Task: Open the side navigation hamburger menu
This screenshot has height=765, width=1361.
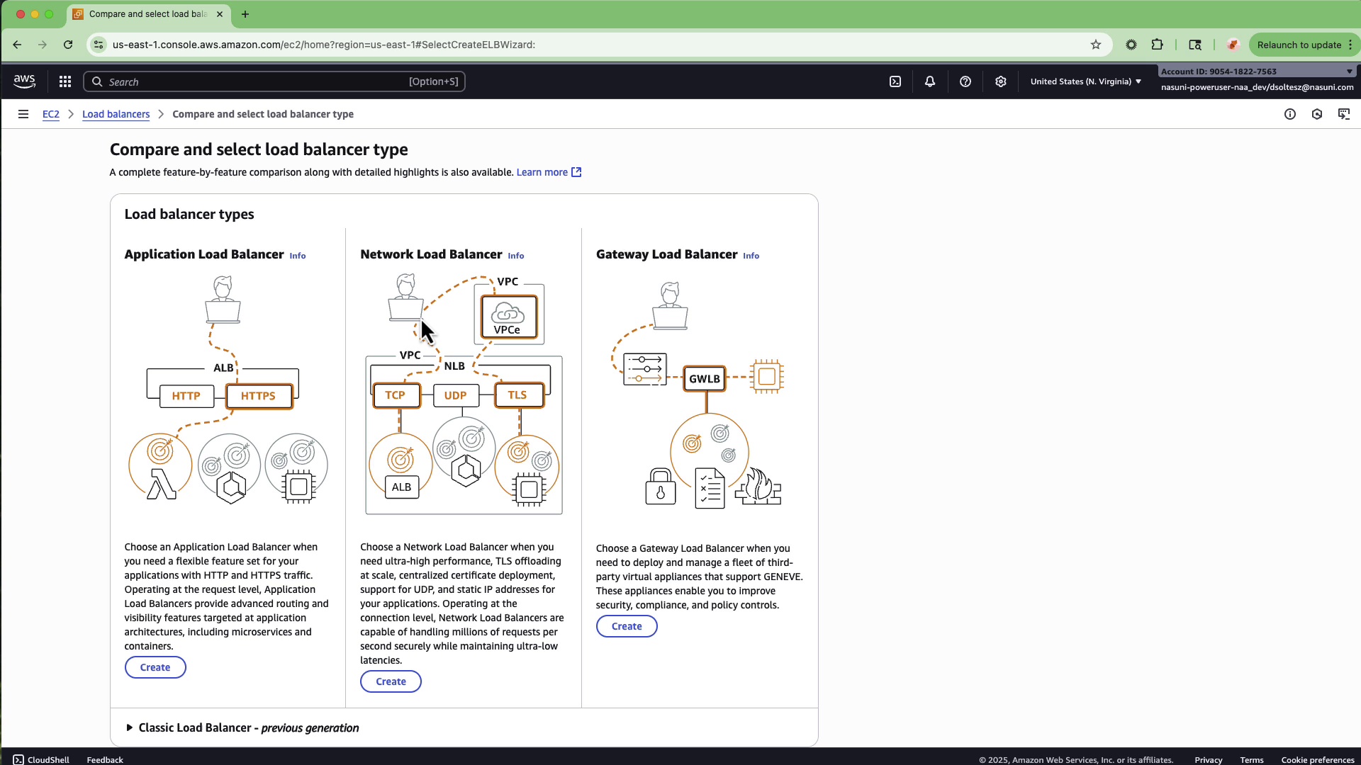Action: [x=23, y=114]
